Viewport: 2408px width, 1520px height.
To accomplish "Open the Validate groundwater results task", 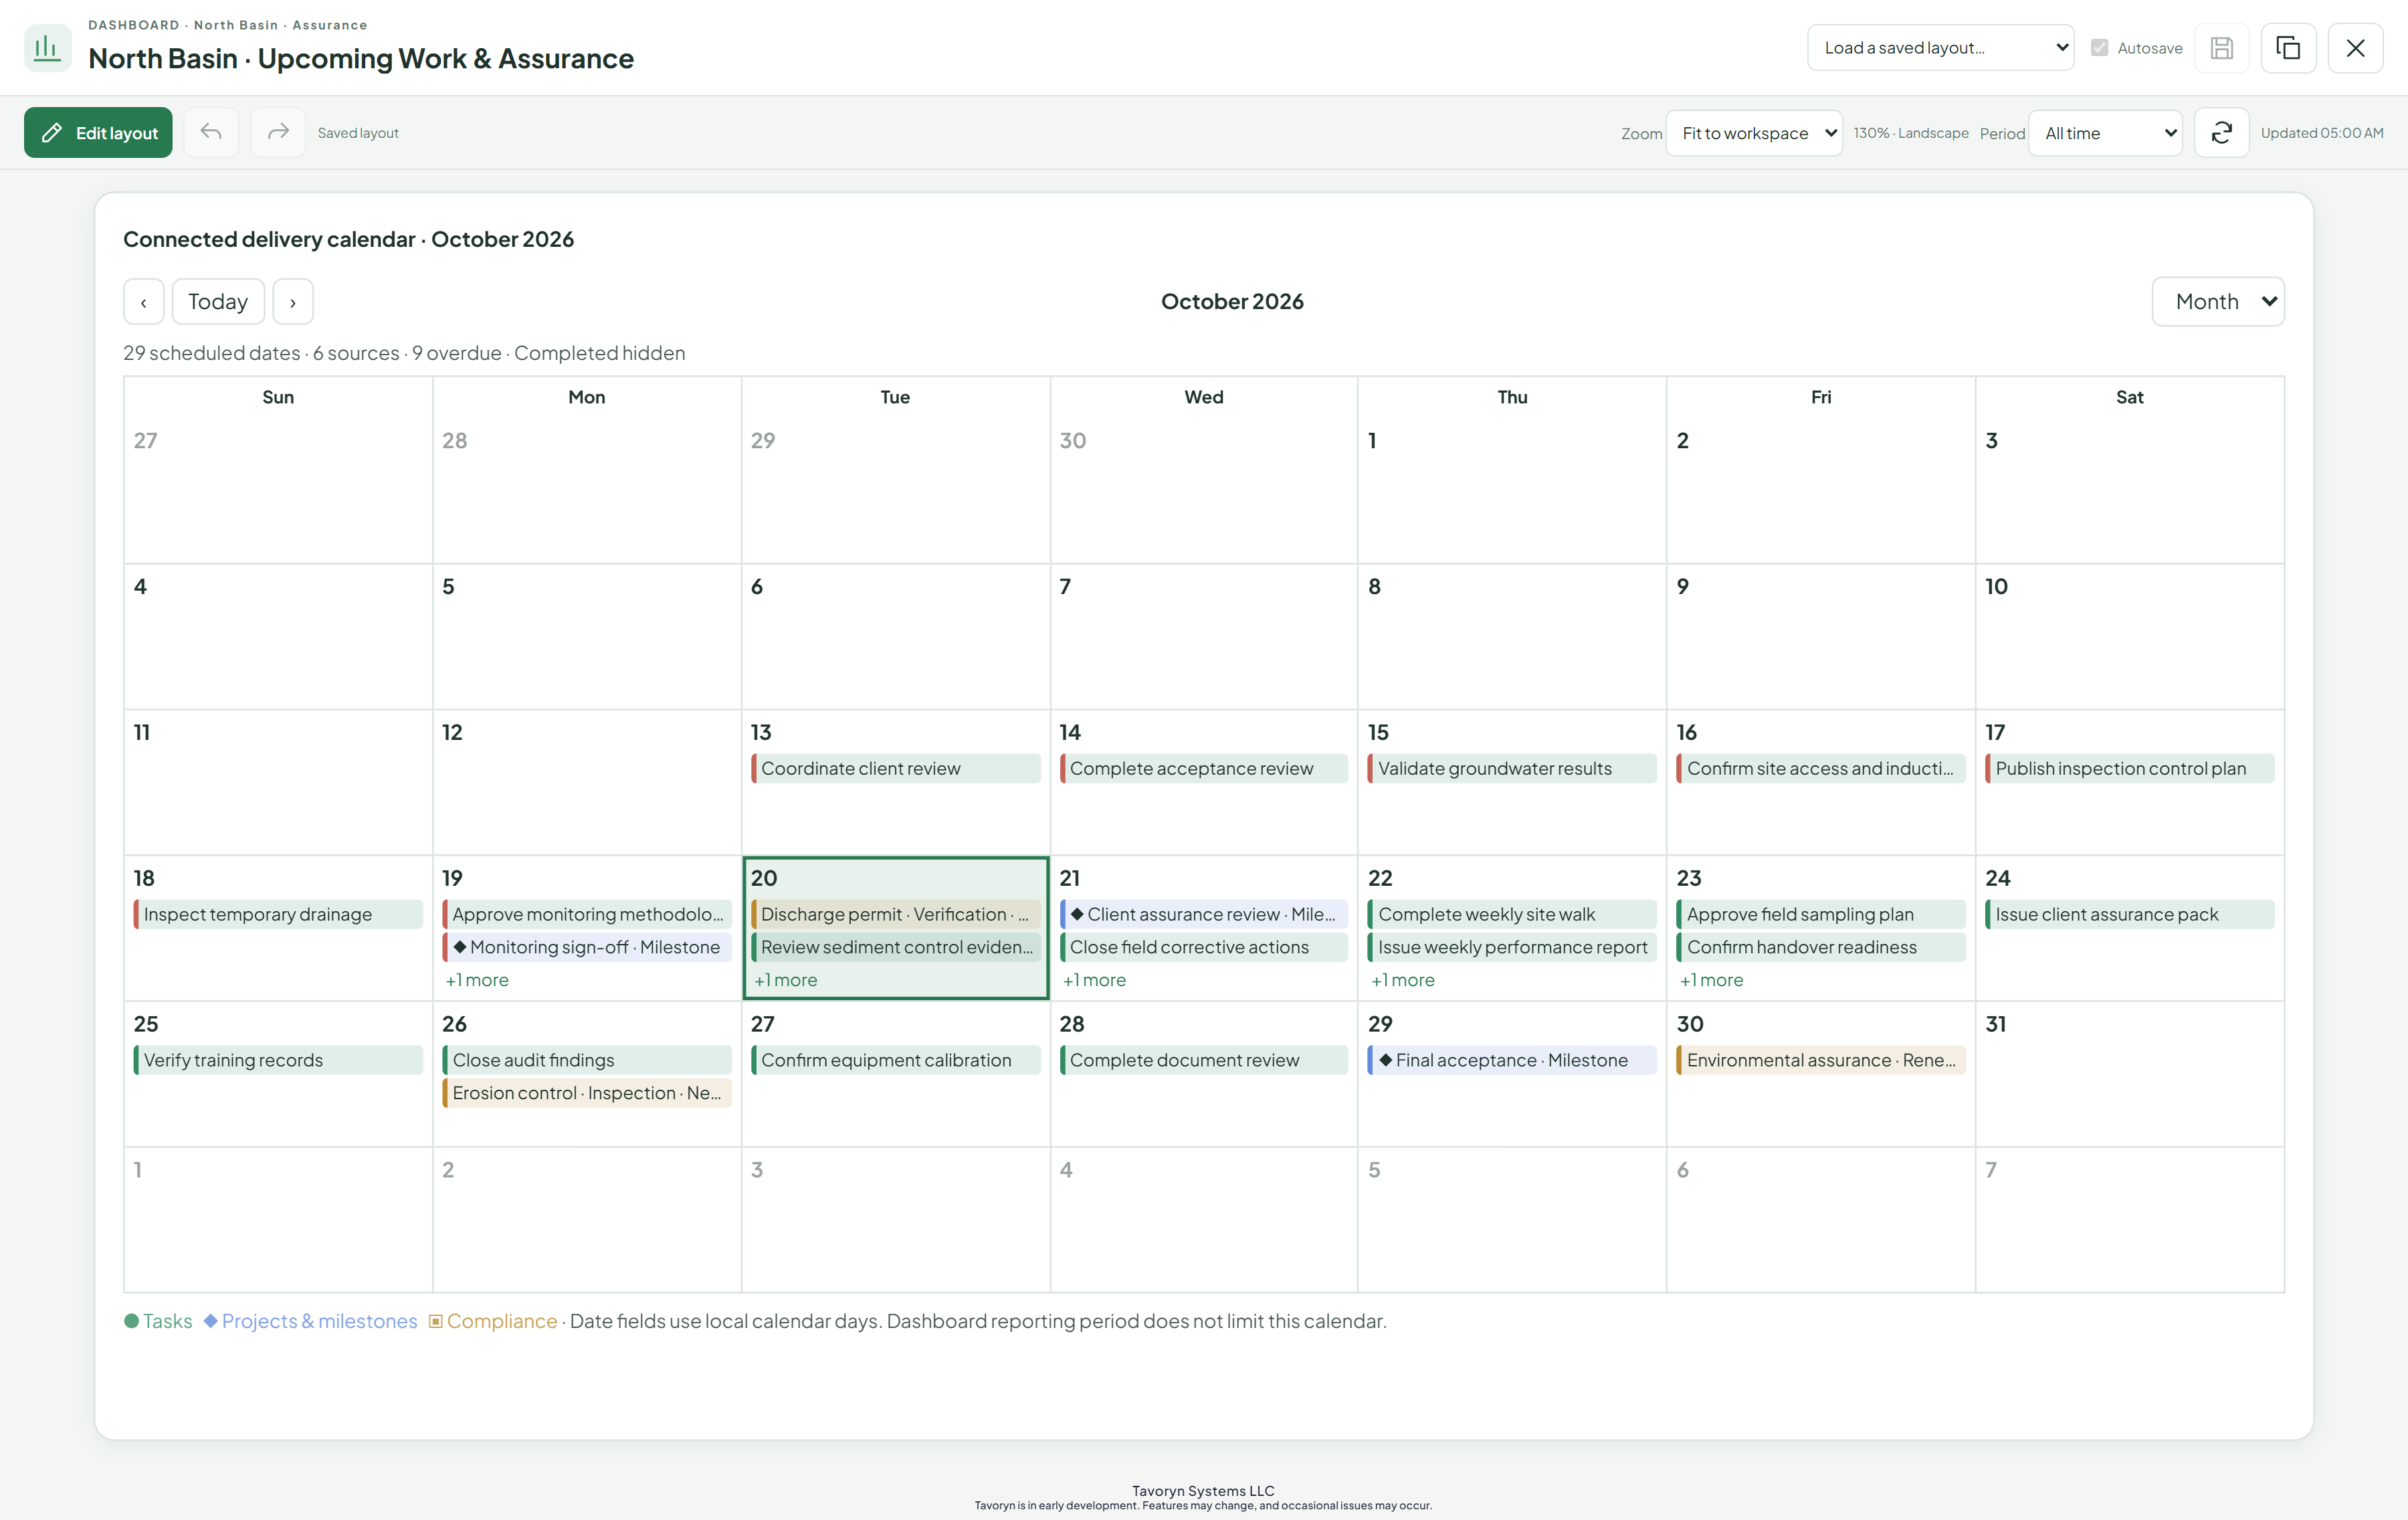I will click(x=1512, y=768).
